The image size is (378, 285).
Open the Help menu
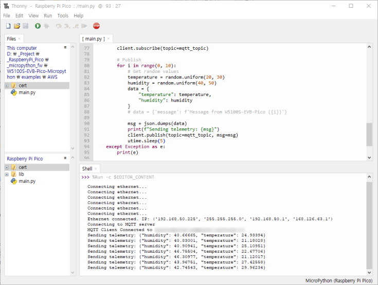78,15
